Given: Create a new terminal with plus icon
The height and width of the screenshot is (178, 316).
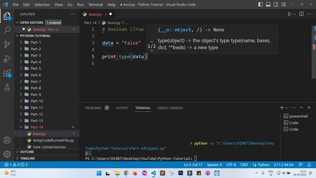Looking at the screenshot, I should (282, 108).
